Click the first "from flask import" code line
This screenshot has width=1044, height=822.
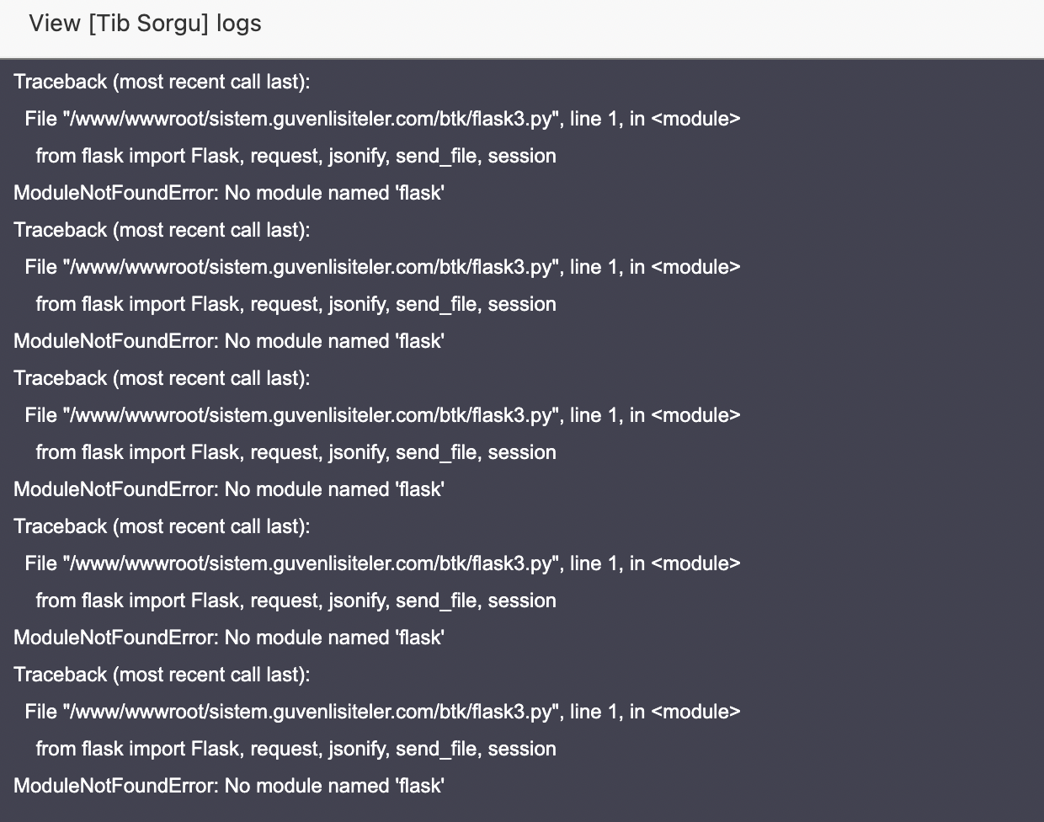point(296,156)
